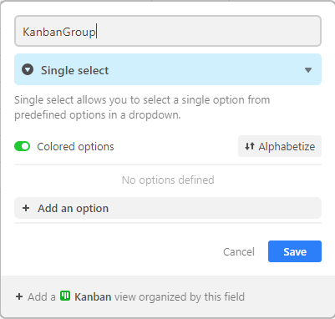335x319 pixels.
Task: Click the plus icon before Add a Kanban
Action: click(19, 296)
